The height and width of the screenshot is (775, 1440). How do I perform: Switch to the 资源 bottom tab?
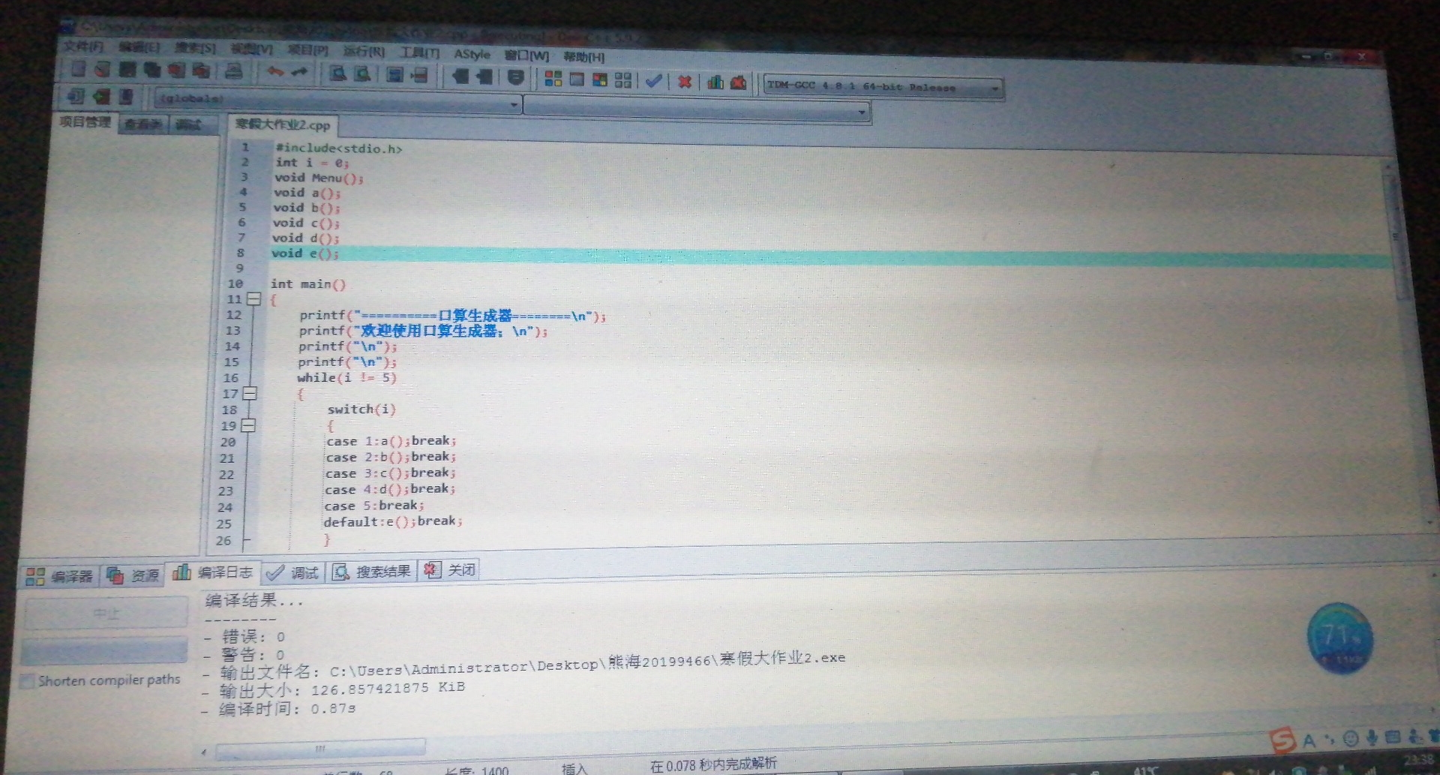click(133, 575)
